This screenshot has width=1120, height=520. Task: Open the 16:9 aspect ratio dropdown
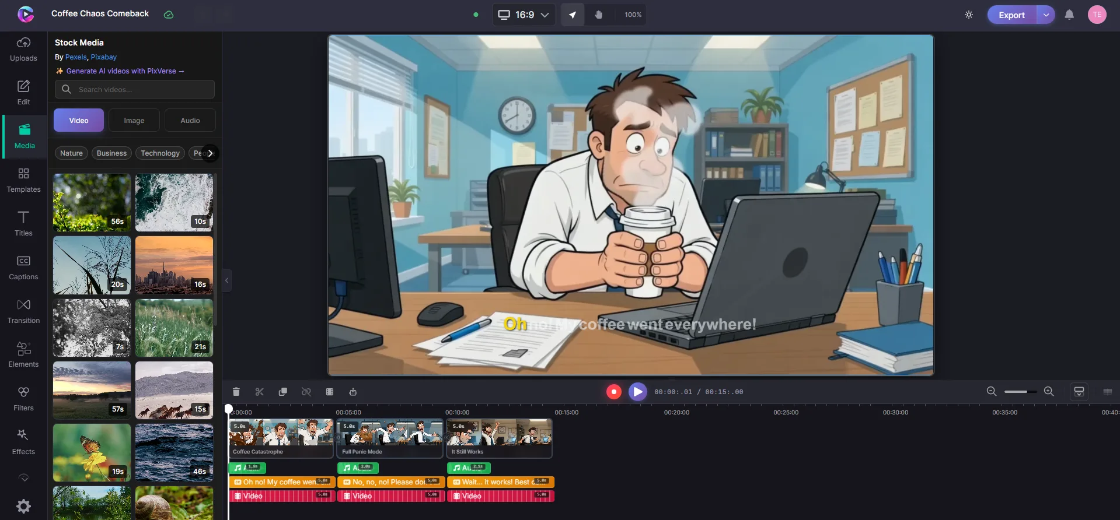coord(524,15)
